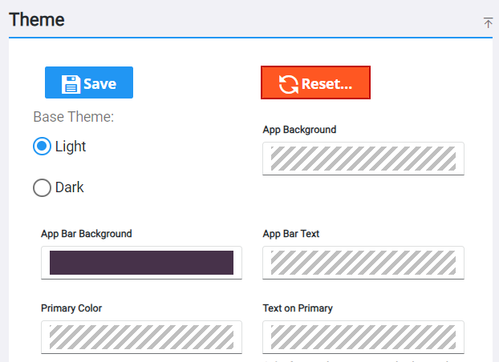This screenshot has width=499, height=362.
Task: Click the word 'Dark' beside its radio
Action: pyautogui.click(x=70, y=187)
